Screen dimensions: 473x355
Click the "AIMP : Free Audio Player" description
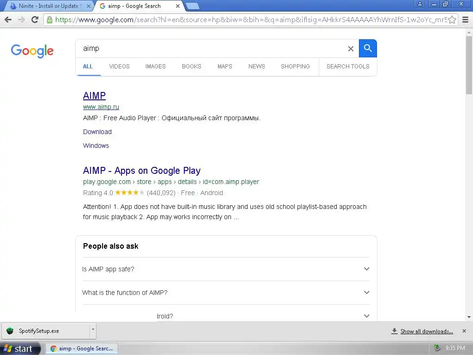[172, 118]
